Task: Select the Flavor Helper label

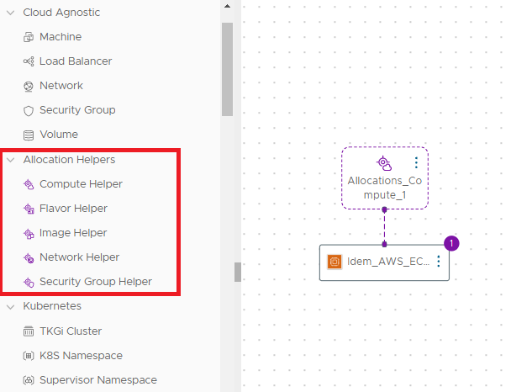Action: (x=73, y=209)
